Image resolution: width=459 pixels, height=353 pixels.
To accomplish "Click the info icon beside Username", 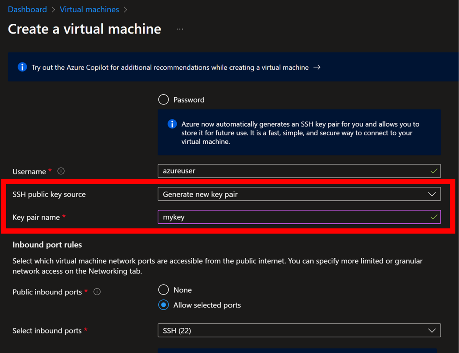I will (x=61, y=171).
